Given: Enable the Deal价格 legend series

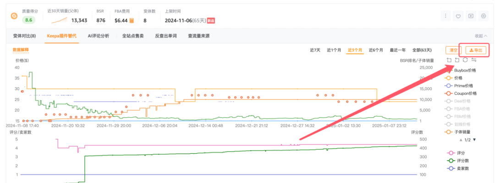Looking at the screenshot, I should tap(462, 101).
